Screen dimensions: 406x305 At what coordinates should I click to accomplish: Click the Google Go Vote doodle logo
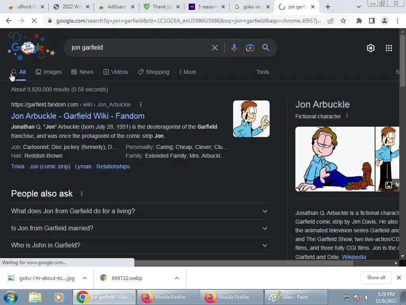(x=31, y=47)
